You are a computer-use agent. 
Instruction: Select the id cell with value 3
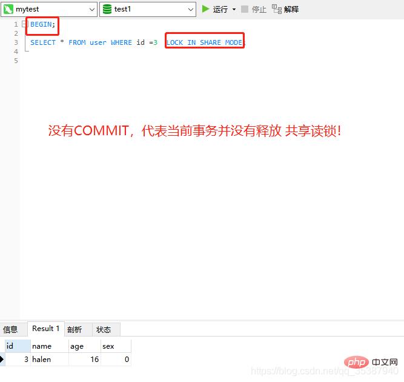tap(18, 360)
